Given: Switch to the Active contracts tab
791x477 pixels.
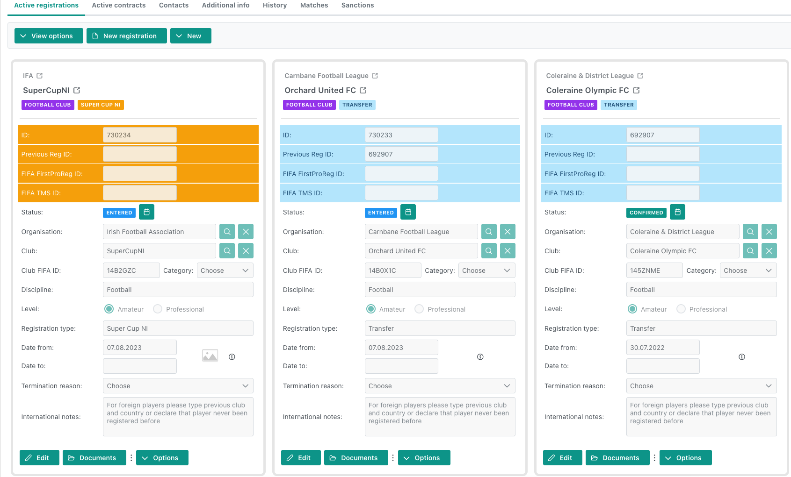Looking at the screenshot, I should click(119, 5).
